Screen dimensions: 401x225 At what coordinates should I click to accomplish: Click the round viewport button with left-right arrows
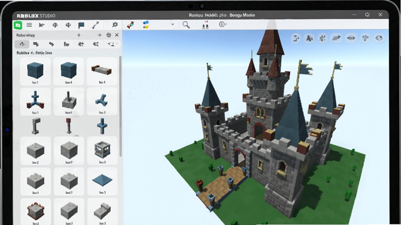(x=351, y=38)
